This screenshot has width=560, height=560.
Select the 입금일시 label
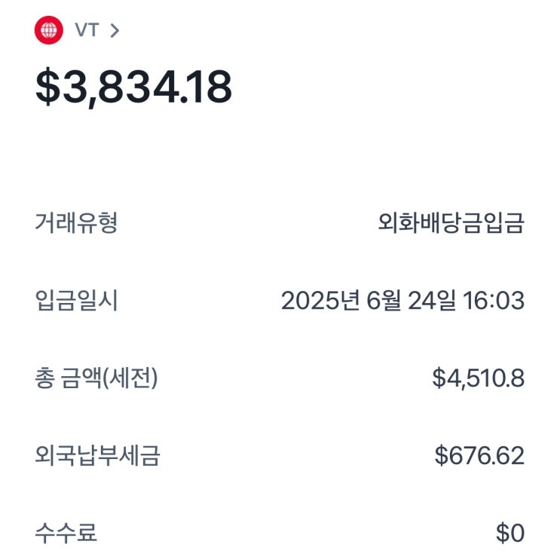pos(76,301)
